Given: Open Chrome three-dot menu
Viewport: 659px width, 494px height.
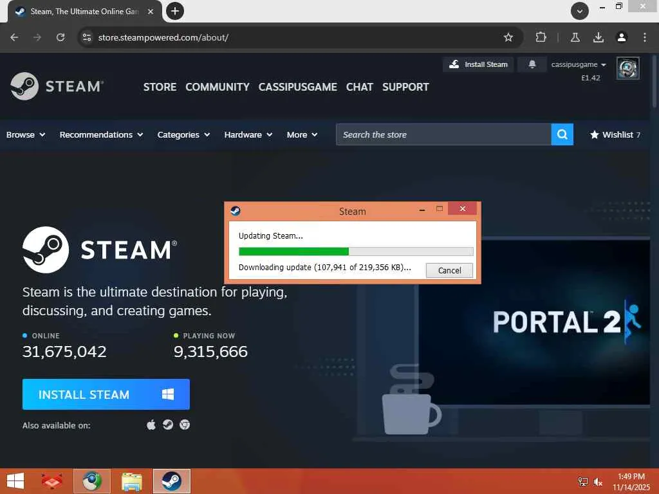Looking at the screenshot, I should tap(645, 37).
